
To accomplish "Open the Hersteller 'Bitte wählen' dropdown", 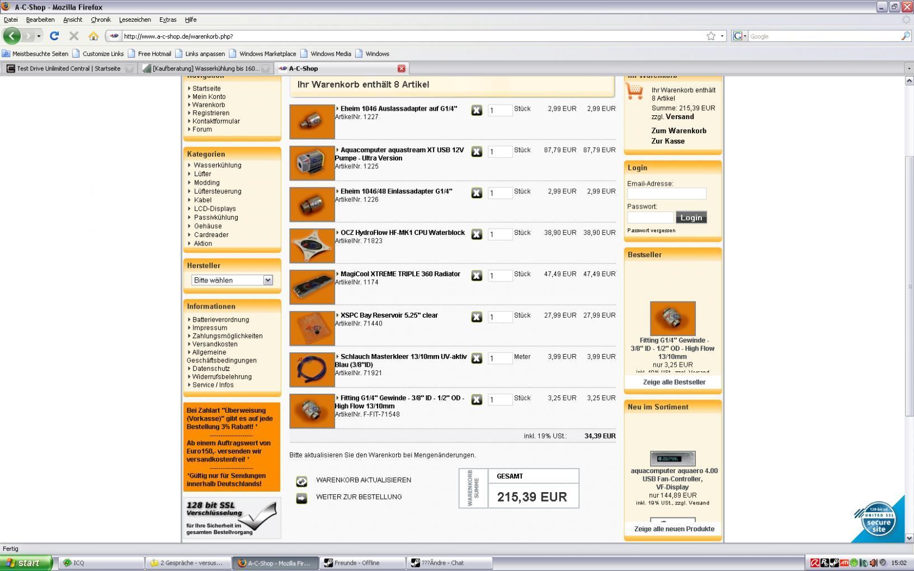I will tap(232, 280).
